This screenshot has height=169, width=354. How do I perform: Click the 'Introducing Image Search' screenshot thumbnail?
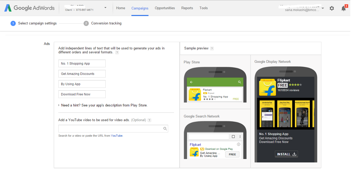[x=302, y=114]
